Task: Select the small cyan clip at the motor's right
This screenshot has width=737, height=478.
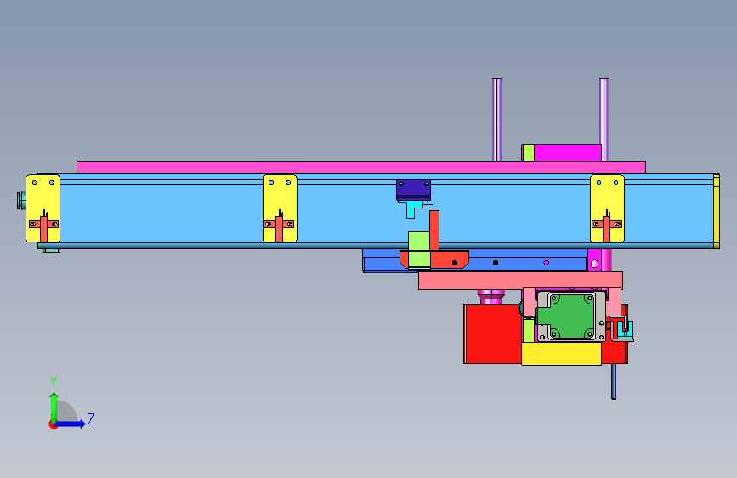Action: [625, 330]
